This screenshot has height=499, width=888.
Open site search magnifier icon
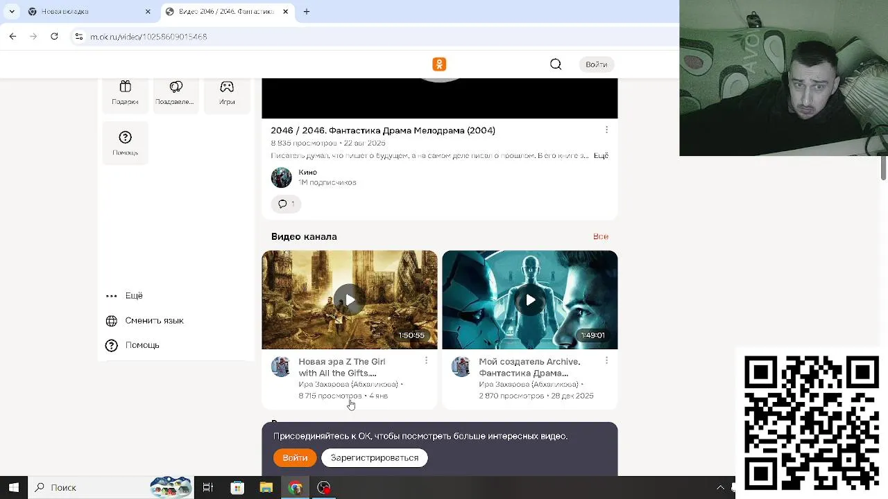pos(556,64)
